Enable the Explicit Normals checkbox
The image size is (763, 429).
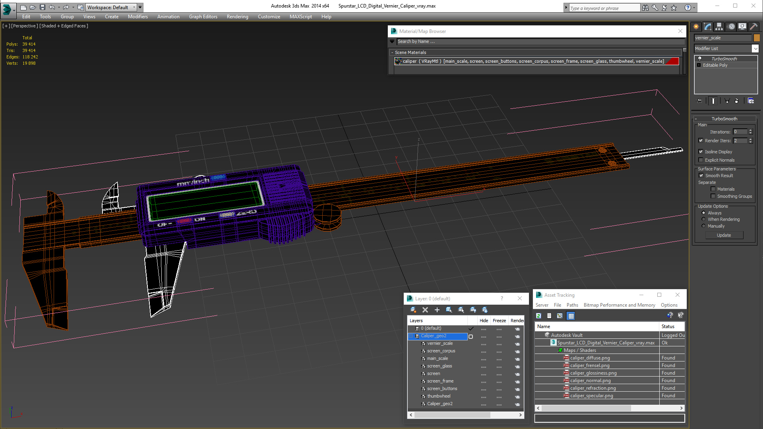click(701, 160)
